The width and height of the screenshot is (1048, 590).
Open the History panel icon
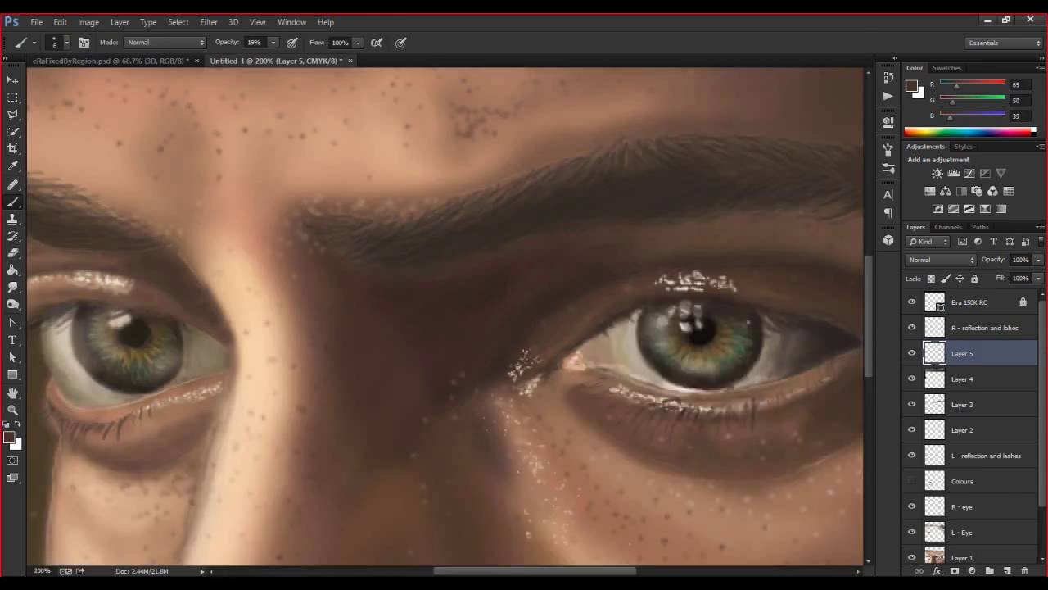point(888,77)
